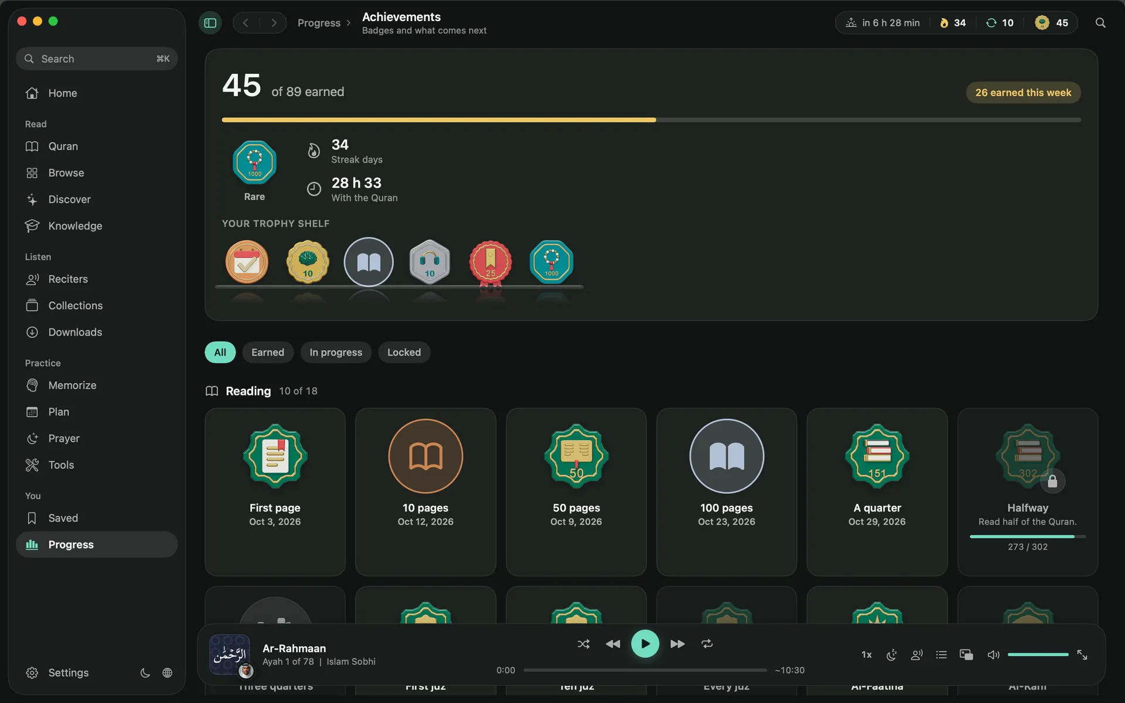Toggle dark mode with the moon icon
This screenshot has height=703, width=1125.
[145, 673]
